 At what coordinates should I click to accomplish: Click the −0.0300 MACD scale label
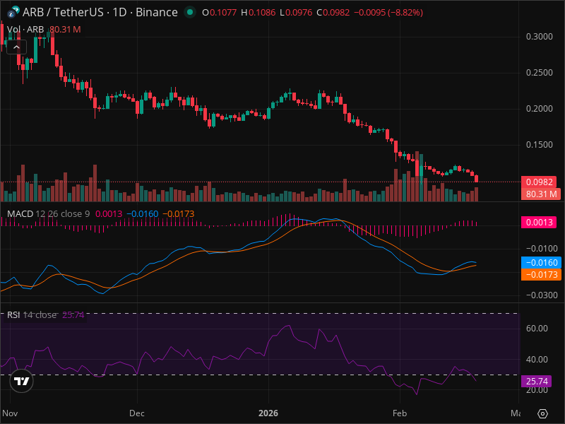point(542,295)
